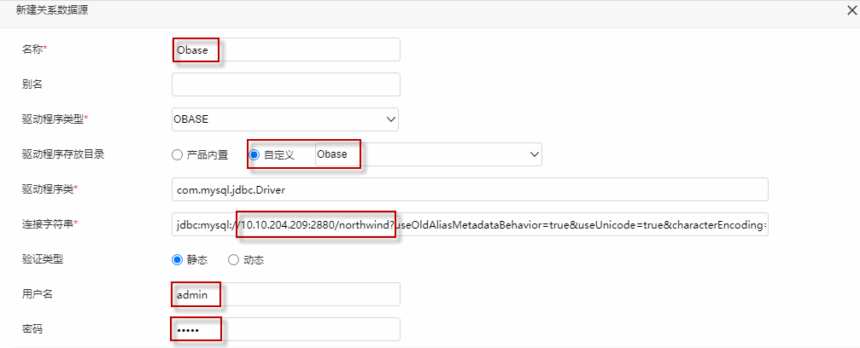Click the 连接字符串 jdbc:mysql input field
This screenshot has height=348, width=860.
pos(470,224)
